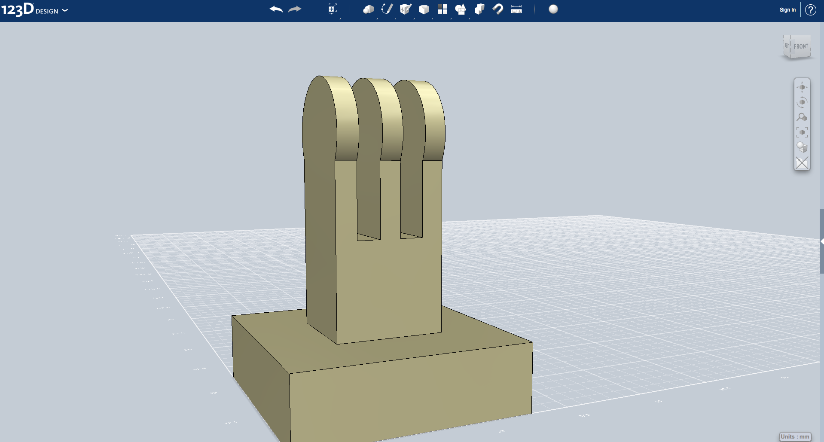The width and height of the screenshot is (824, 442).
Task: Undo the last action
Action: click(x=276, y=9)
